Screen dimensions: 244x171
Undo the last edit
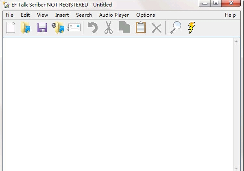93,28
